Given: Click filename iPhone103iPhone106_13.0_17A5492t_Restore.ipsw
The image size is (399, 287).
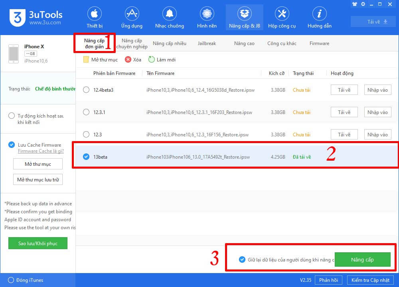Looking at the screenshot, I should [x=198, y=157].
